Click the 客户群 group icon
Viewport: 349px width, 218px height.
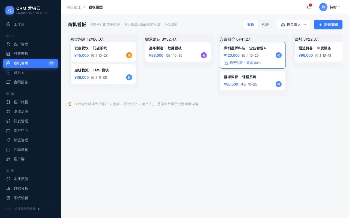click(x=8, y=159)
